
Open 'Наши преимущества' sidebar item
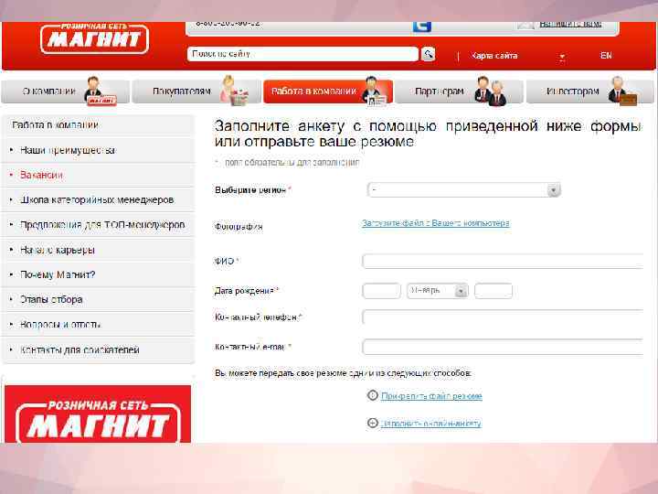(x=98, y=150)
